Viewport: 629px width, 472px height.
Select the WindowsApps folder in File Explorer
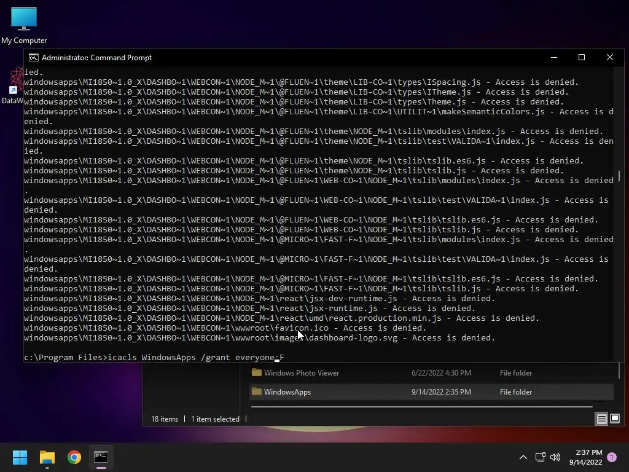click(431, 391)
